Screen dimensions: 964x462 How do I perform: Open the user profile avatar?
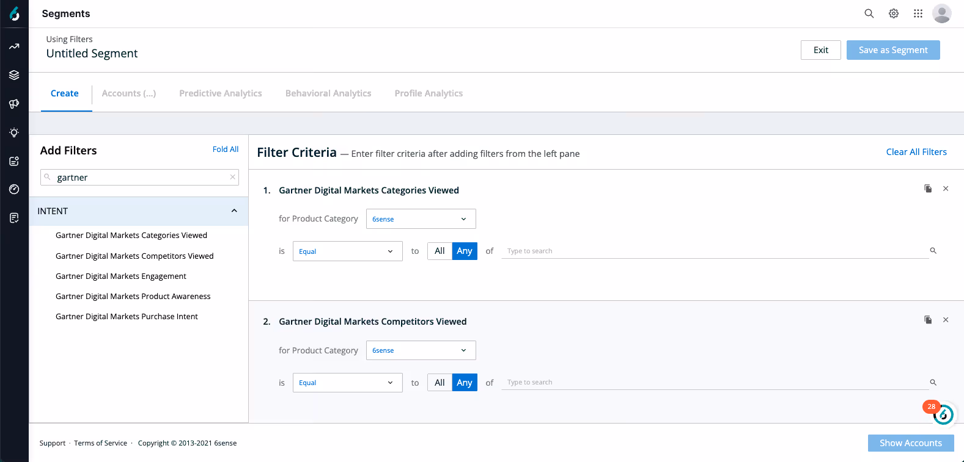coord(942,13)
